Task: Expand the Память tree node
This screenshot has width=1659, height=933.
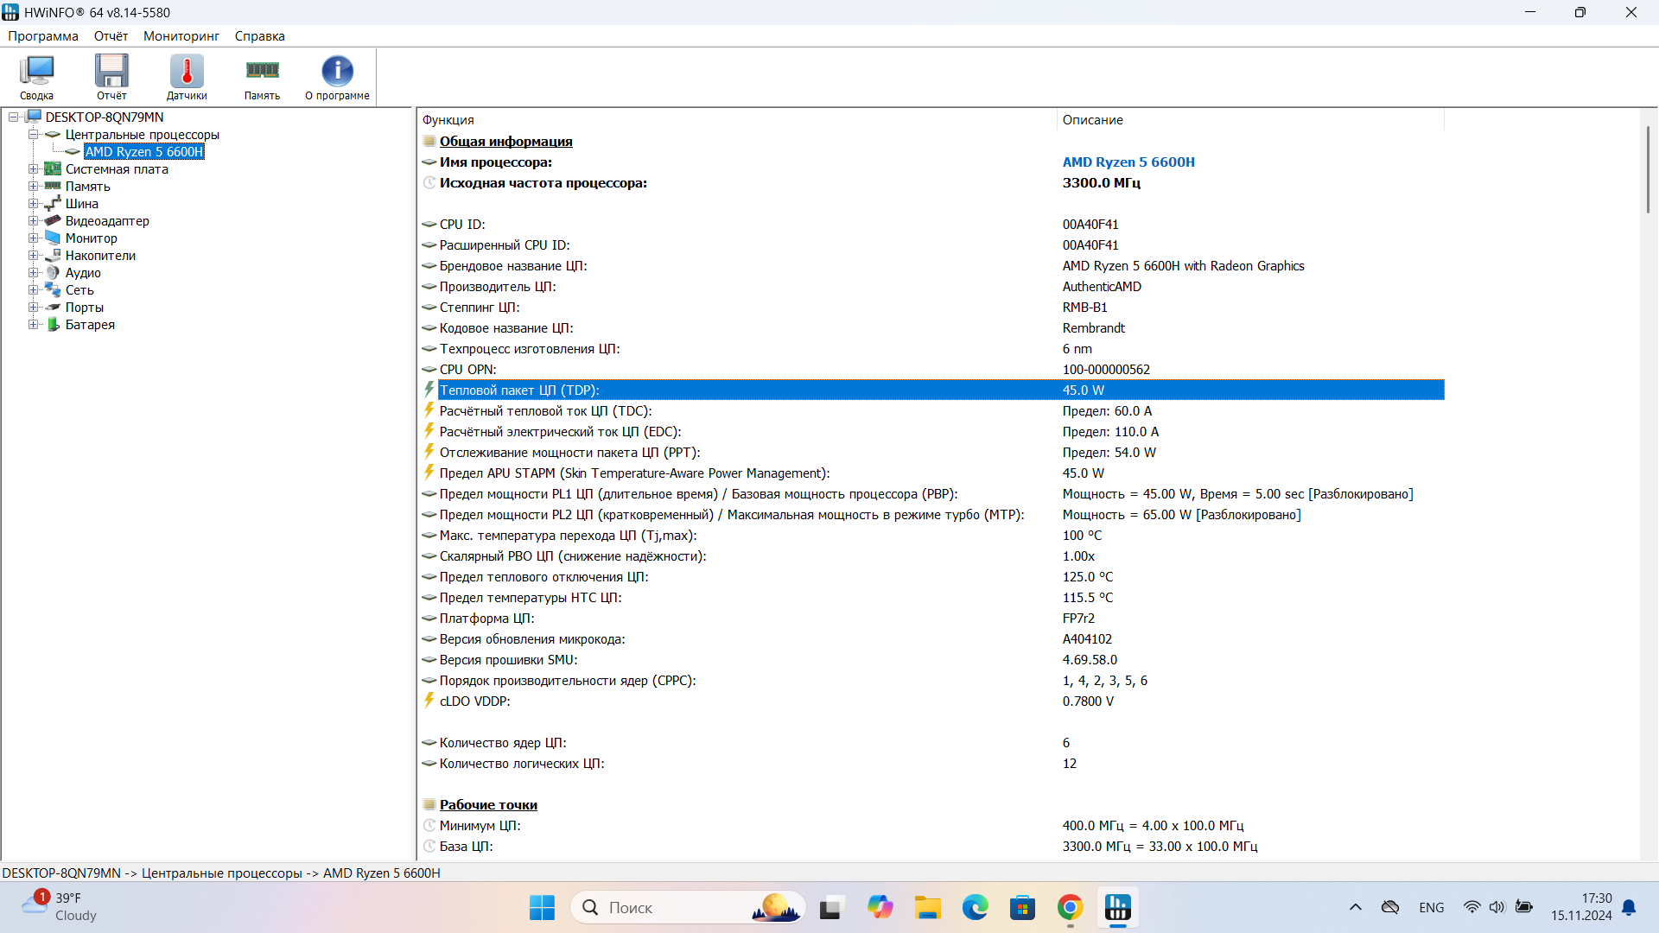Action: 33,186
